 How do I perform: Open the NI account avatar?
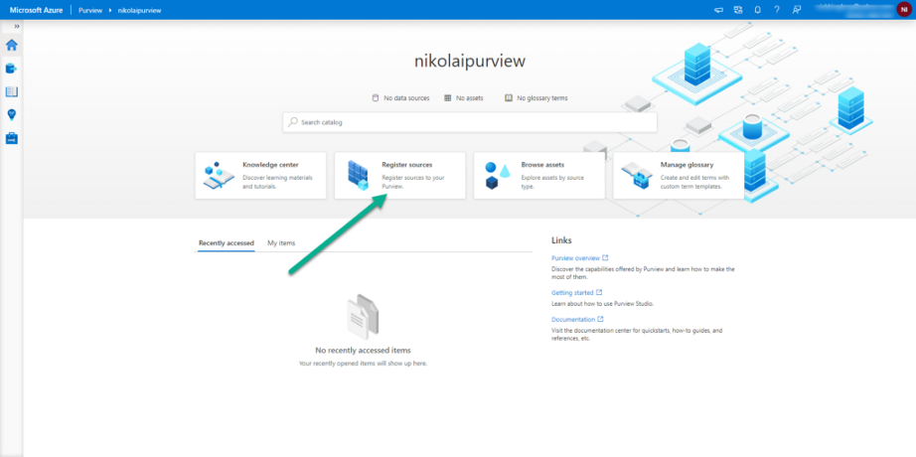(x=902, y=10)
